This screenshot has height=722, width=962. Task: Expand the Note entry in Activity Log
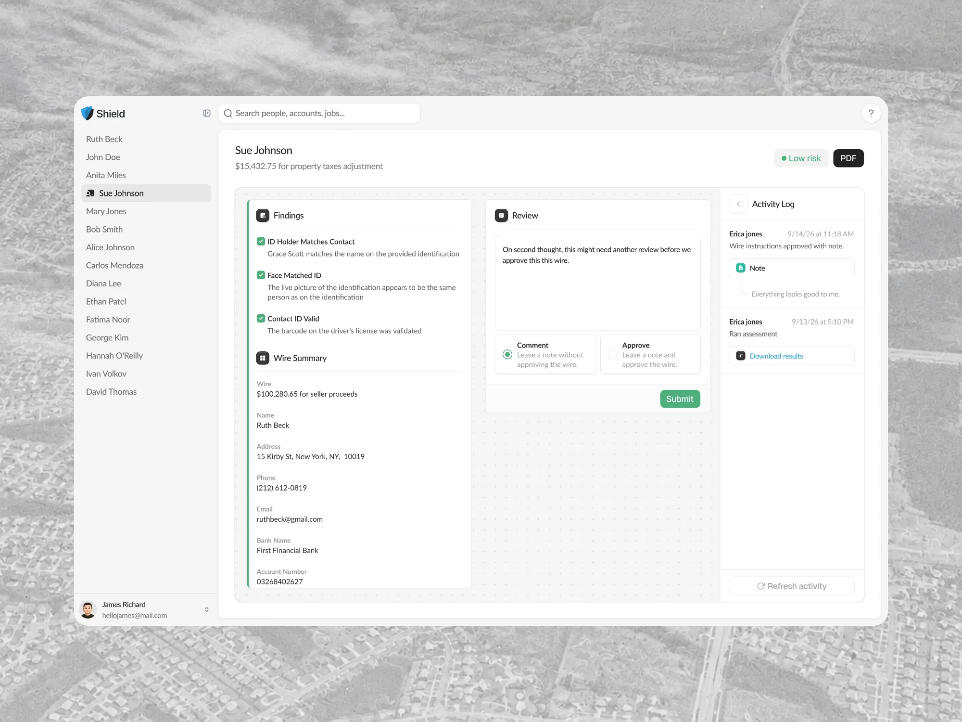point(792,268)
